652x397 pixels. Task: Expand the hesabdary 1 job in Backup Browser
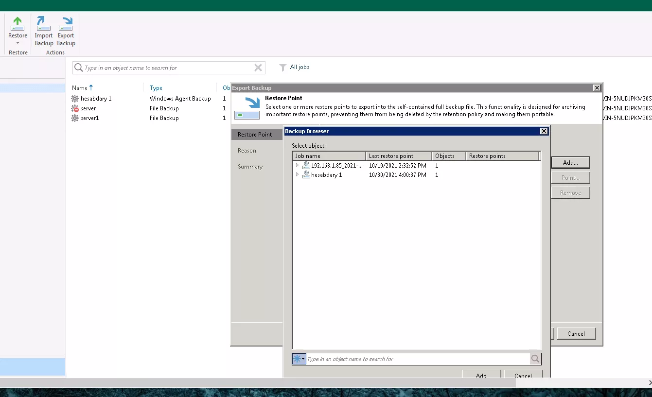(x=297, y=174)
